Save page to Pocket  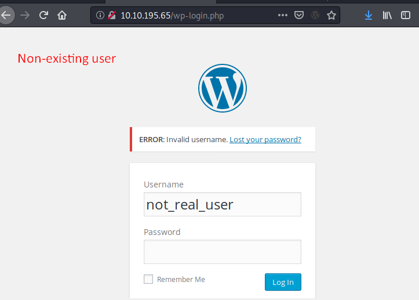pos(299,15)
